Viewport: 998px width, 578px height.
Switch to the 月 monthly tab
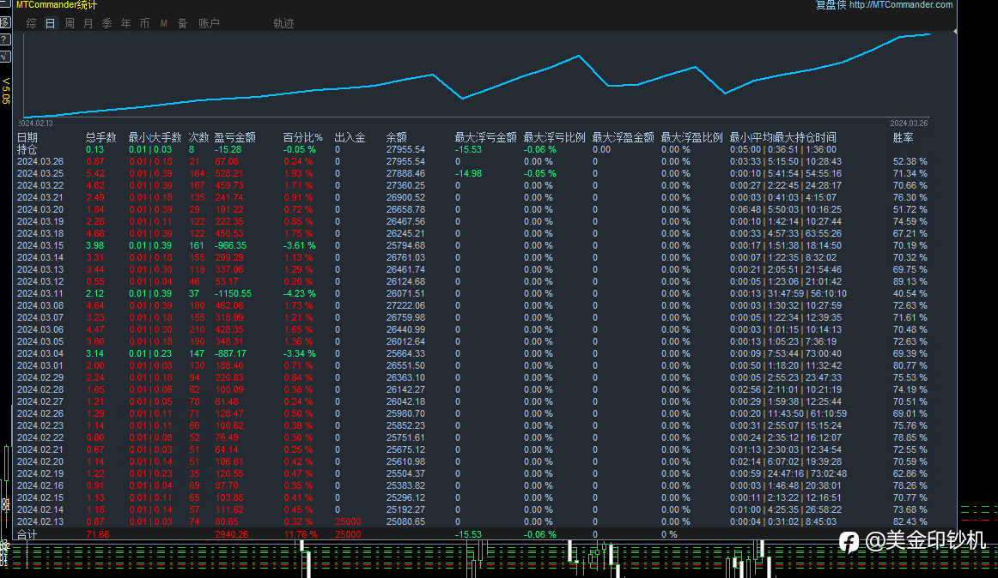tap(88, 23)
